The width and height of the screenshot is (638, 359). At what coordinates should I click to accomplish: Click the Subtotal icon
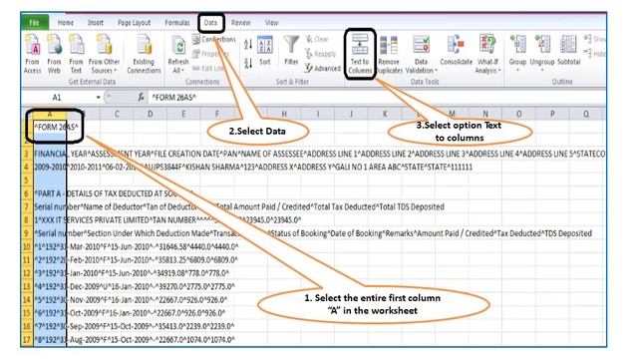click(x=568, y=51)
